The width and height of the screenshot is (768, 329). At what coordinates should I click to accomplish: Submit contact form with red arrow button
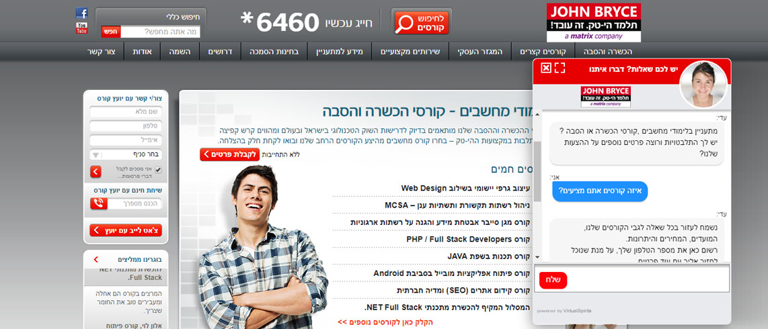click(95, 172)
